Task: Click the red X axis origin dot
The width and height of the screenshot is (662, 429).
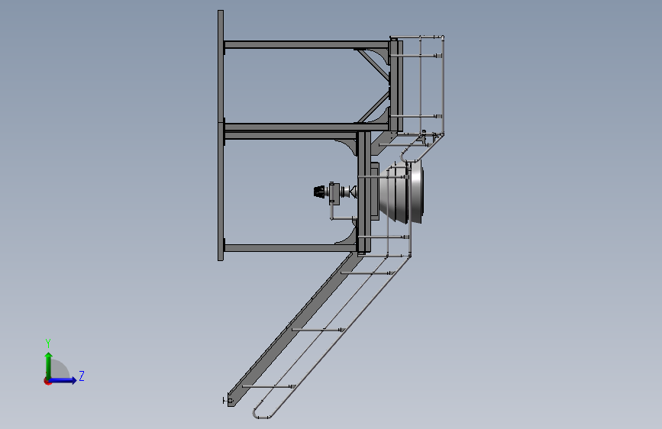Action: coord(47,382)
